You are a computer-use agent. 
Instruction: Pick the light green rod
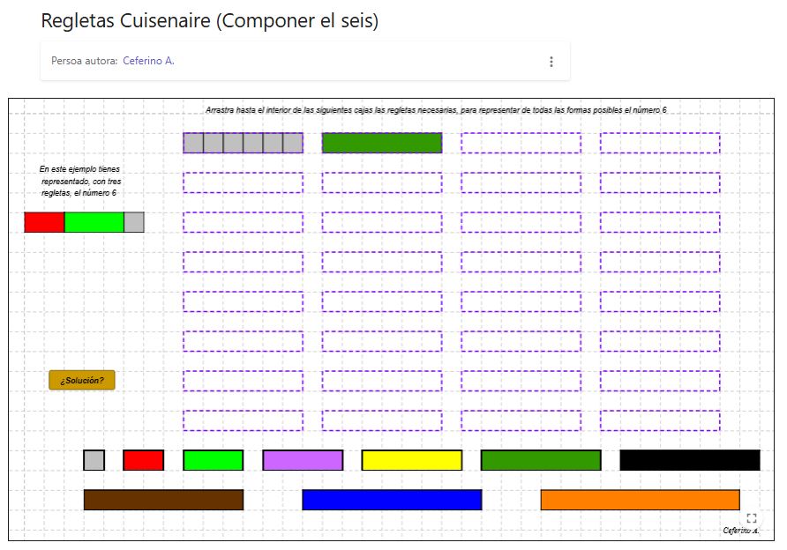(x=212, y=460)
